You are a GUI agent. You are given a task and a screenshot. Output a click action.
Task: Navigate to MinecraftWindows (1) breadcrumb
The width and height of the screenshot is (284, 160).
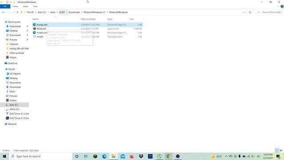pyautogui.click(x=95, y=12)
